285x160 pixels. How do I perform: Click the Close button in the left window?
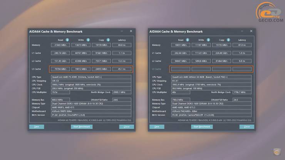(x=126, y=127)
